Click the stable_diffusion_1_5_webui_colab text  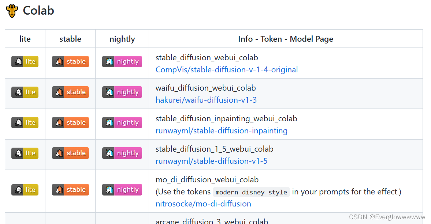[214, 149]
